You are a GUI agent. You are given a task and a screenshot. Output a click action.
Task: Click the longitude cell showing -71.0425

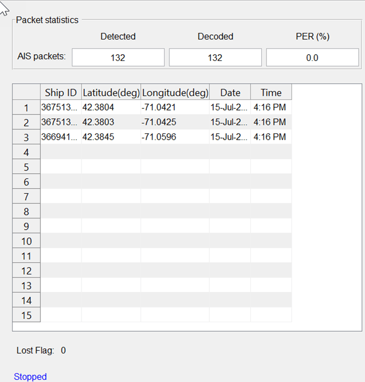(175, 122)
